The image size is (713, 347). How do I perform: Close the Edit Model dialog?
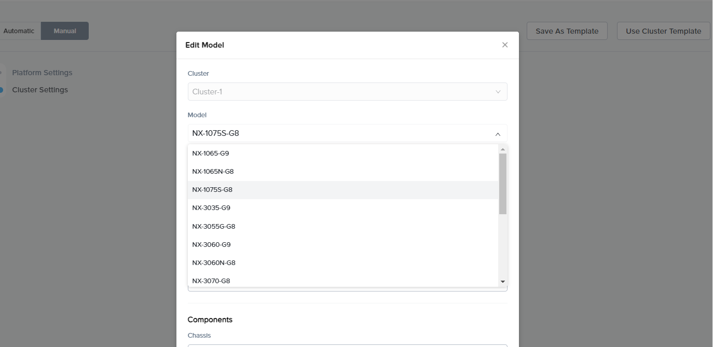pyautogui.click(x=504, y=45)
